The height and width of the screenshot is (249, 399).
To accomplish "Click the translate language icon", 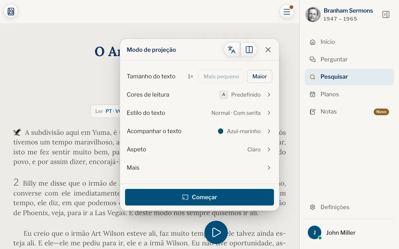I will 232,50.
